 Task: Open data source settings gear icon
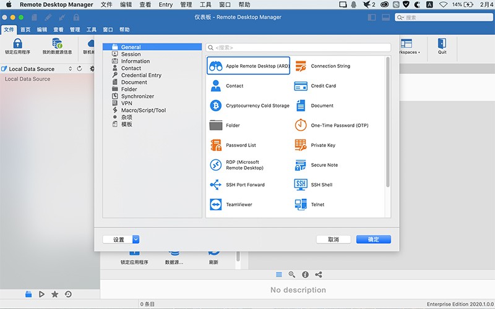pos(92,69)
